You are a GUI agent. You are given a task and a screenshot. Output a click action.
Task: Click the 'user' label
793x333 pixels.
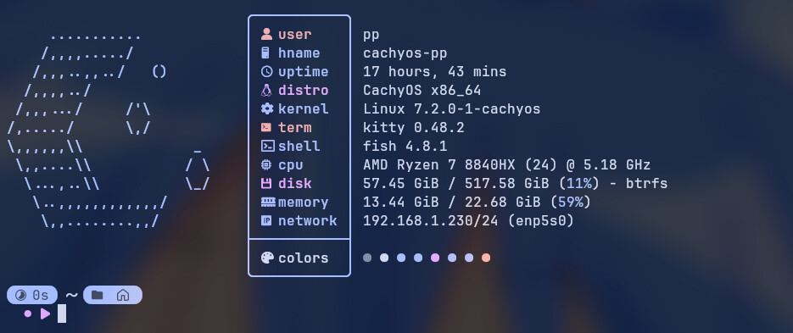tap(295, 35)
